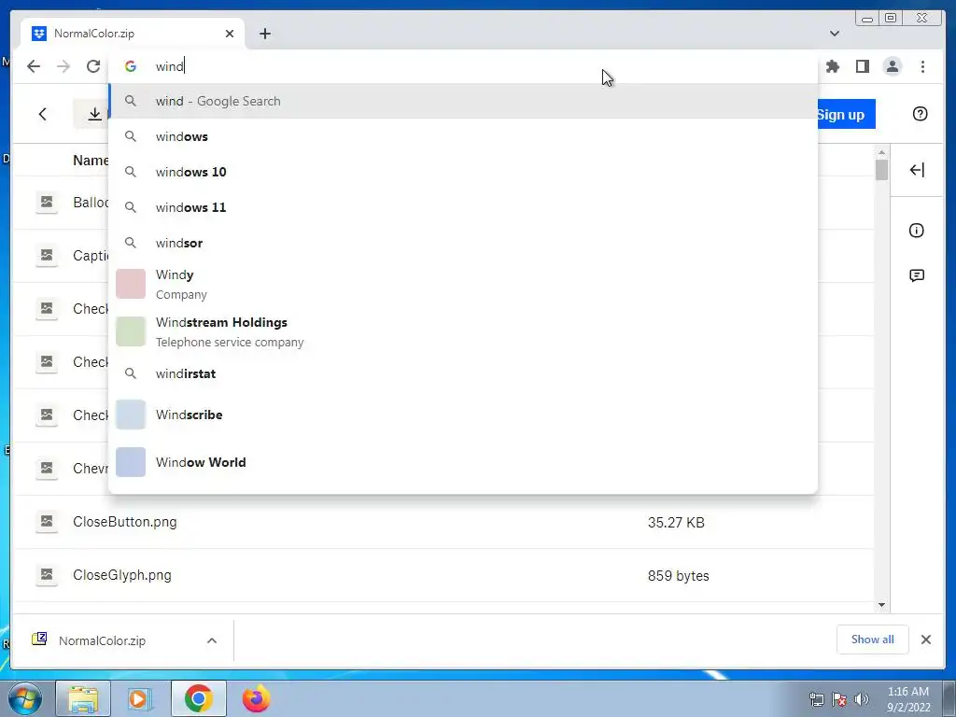This screenshot has height=717, width=956.
Task: Select Windstream Holdings suggestion
Action: click(463, 331)
